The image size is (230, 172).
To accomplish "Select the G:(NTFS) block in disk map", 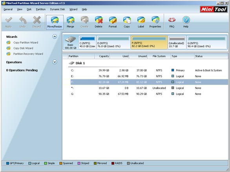I will [206, 42].
